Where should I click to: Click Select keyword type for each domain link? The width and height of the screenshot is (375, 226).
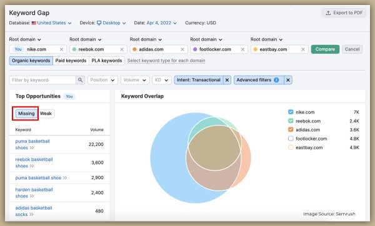coord(166,61)
